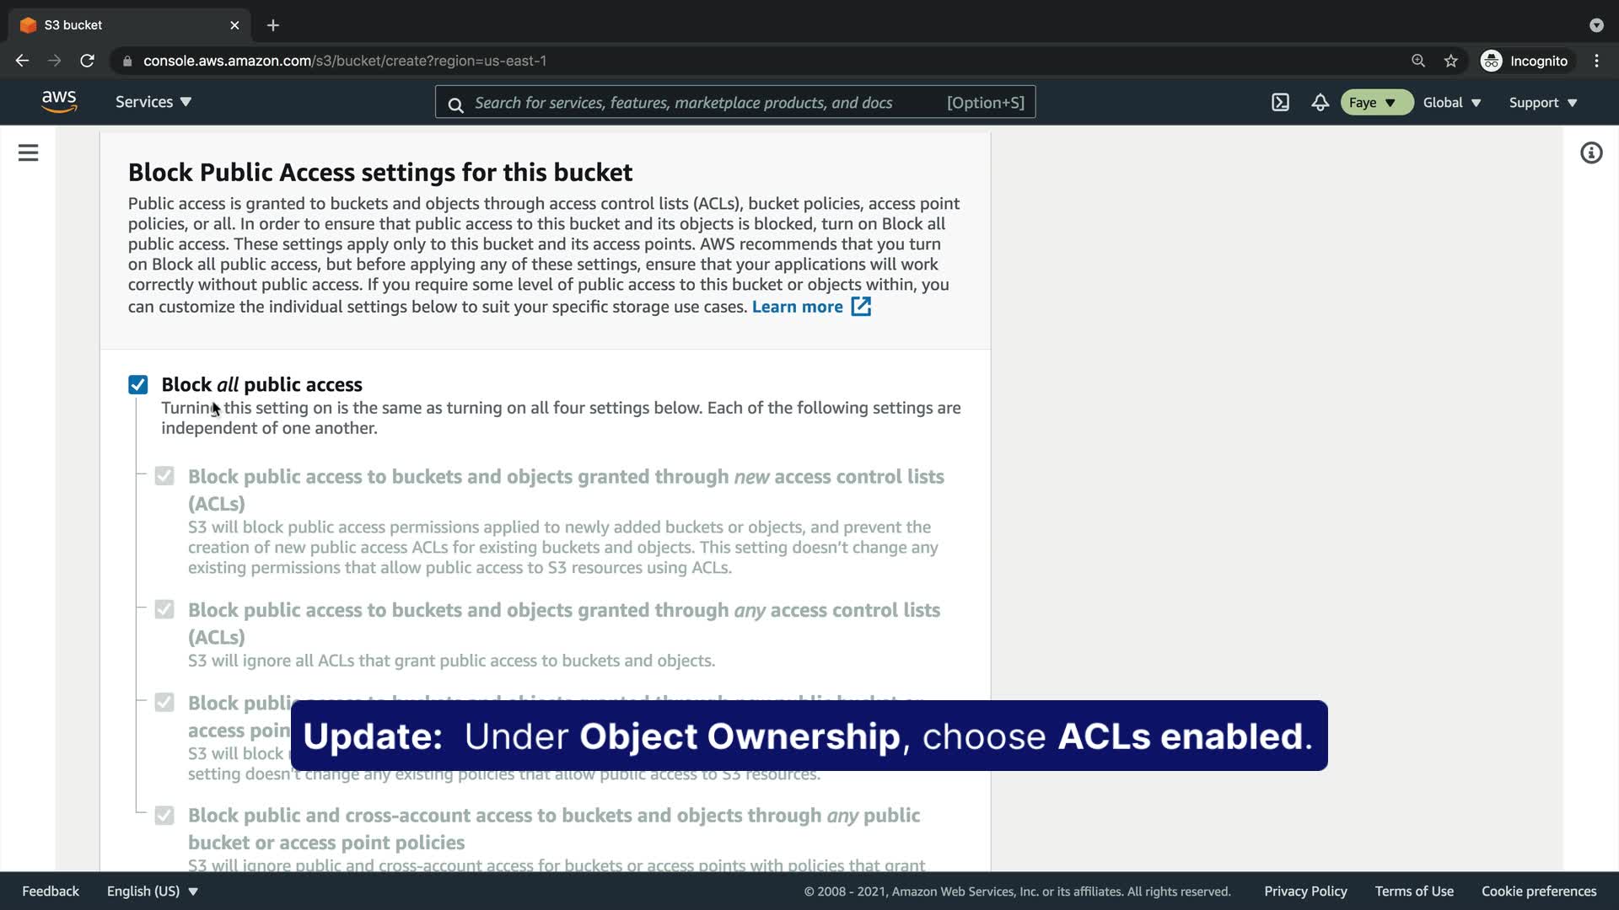Open the Faye account dropdown
Image resolution: width=1619 pixels, height=910 pixels.
point(1375,103)
